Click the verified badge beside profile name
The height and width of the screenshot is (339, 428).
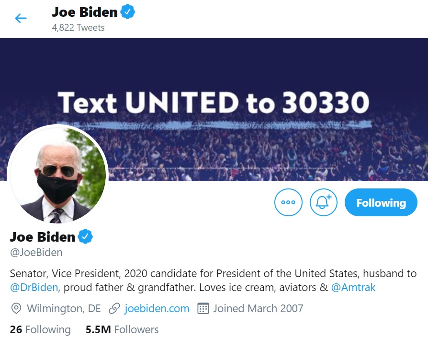85,236
